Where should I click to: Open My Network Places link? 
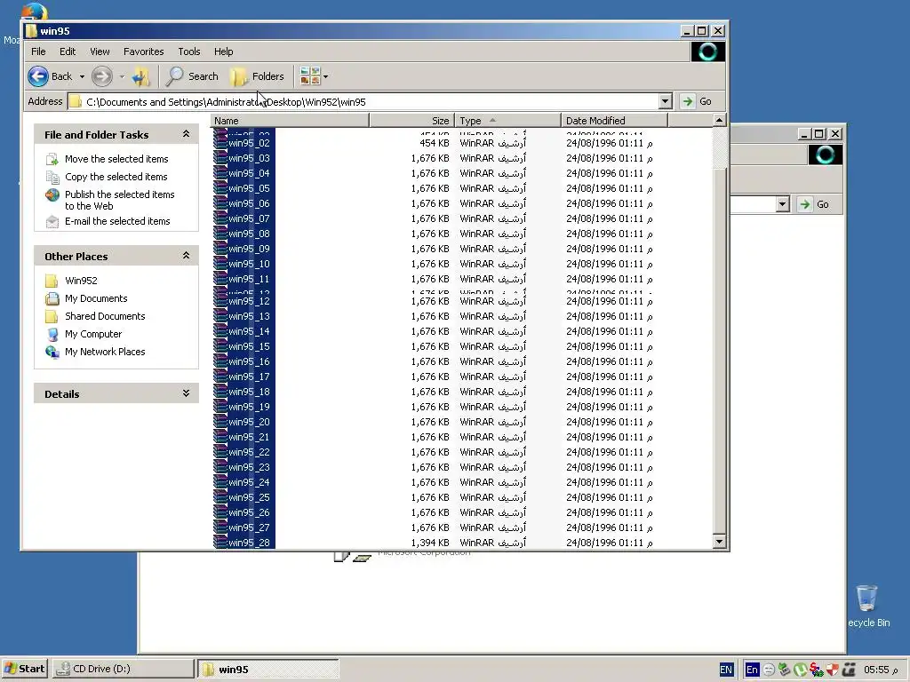[105, 352]
